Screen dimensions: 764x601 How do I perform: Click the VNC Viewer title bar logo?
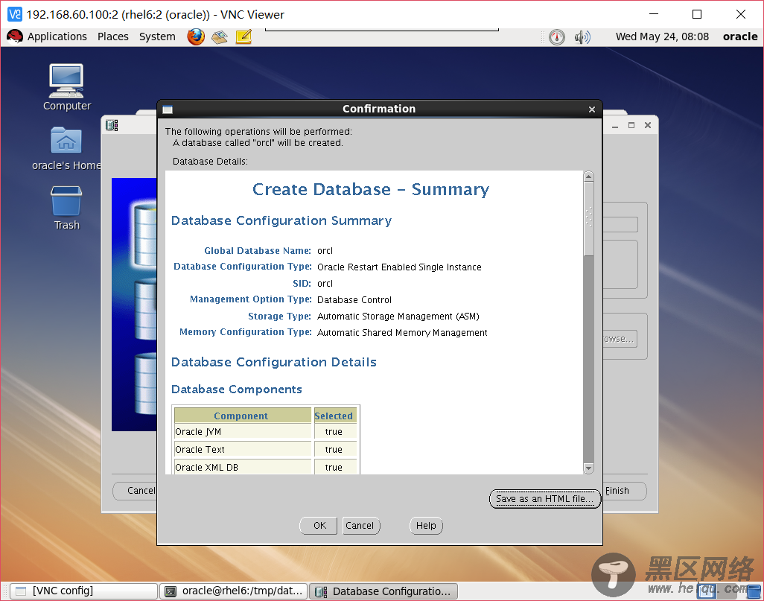[x=15, y=14]
